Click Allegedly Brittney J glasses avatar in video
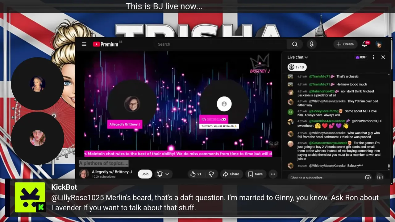The width and height of the screenshot is (395, 222). point(132,104)
